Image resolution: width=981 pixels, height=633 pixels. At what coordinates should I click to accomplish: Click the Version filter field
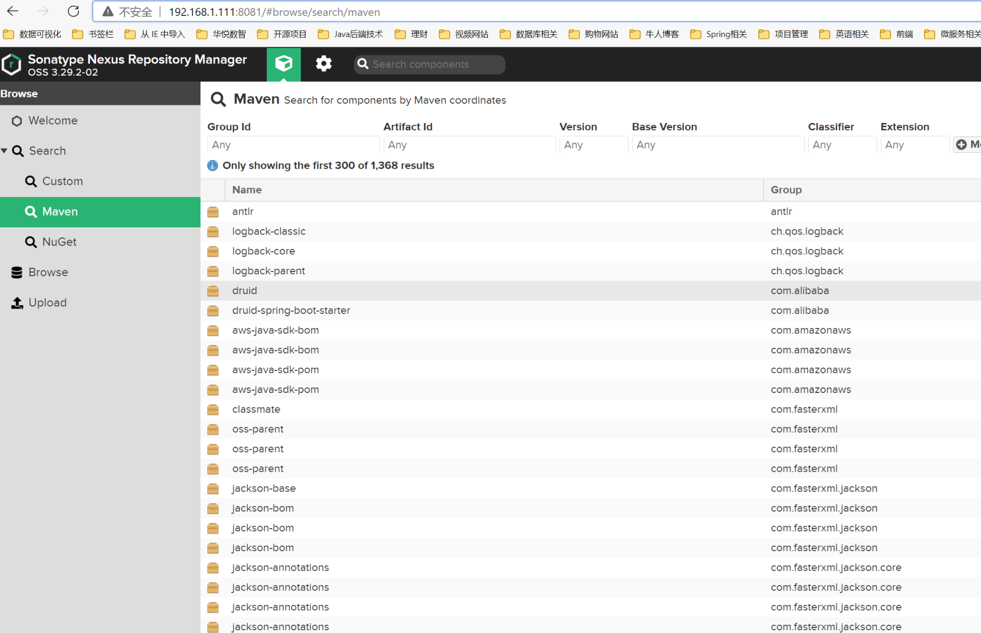pos(594,145)
